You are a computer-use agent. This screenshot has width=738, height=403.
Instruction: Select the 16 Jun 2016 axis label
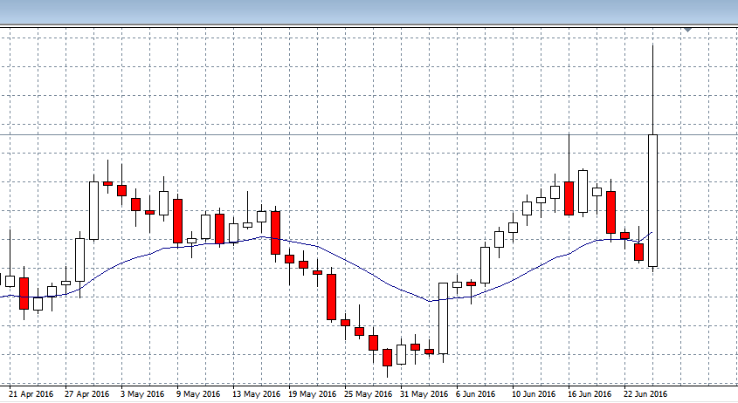(590, 394)
